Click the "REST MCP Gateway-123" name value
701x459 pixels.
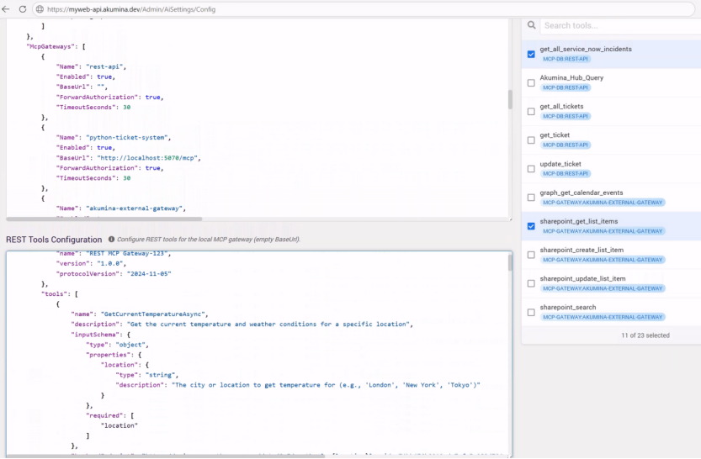(x=128, y=254)
